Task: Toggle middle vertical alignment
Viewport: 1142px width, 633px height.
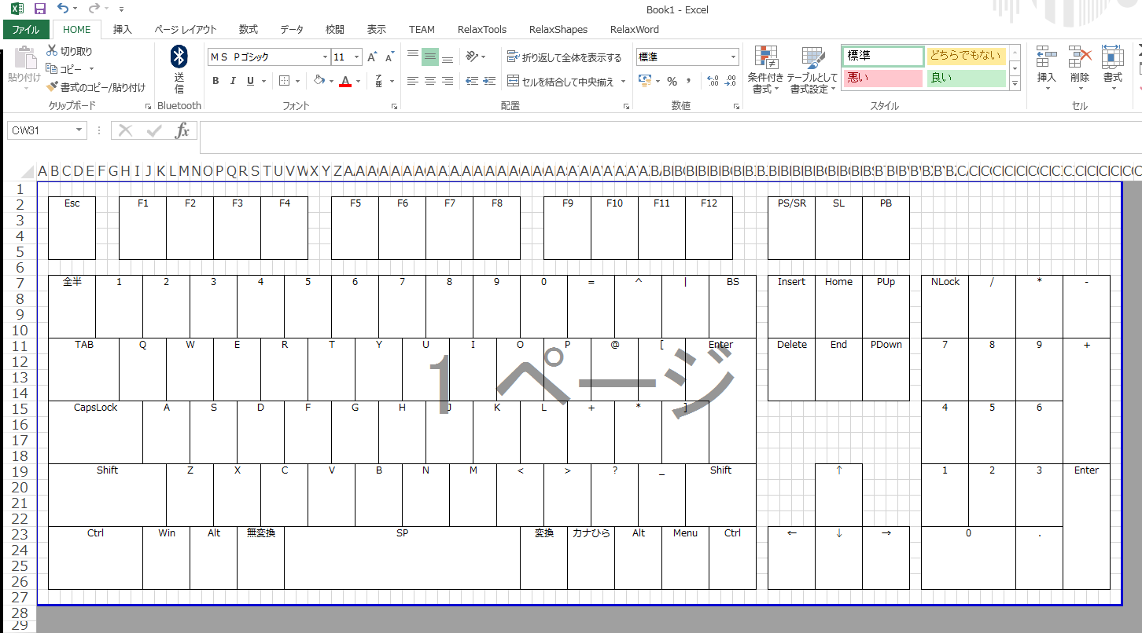Action: pyautogui.click(x=430, y=57)
